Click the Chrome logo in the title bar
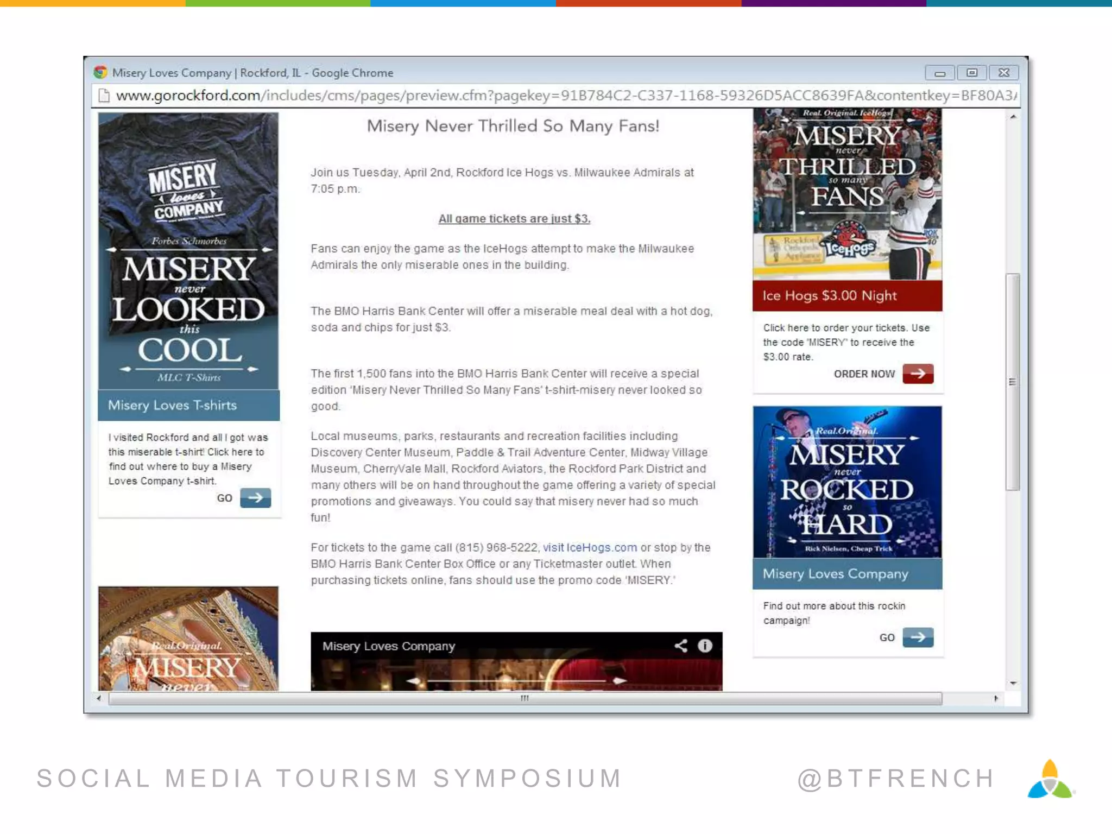The width and height of the screenshot is (1112, 834). (100, 72)
